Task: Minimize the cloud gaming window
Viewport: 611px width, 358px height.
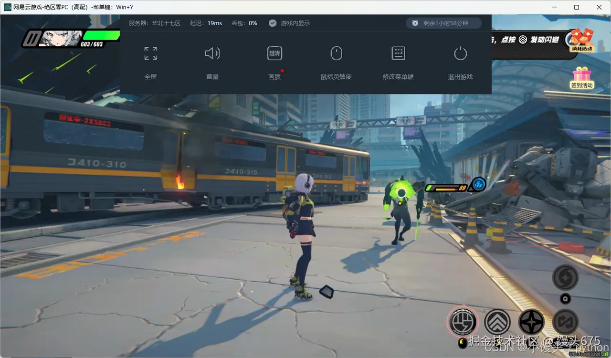Action: [554, 7]
